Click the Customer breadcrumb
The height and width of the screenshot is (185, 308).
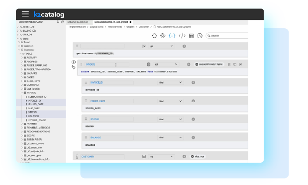[x=144, y=27]
